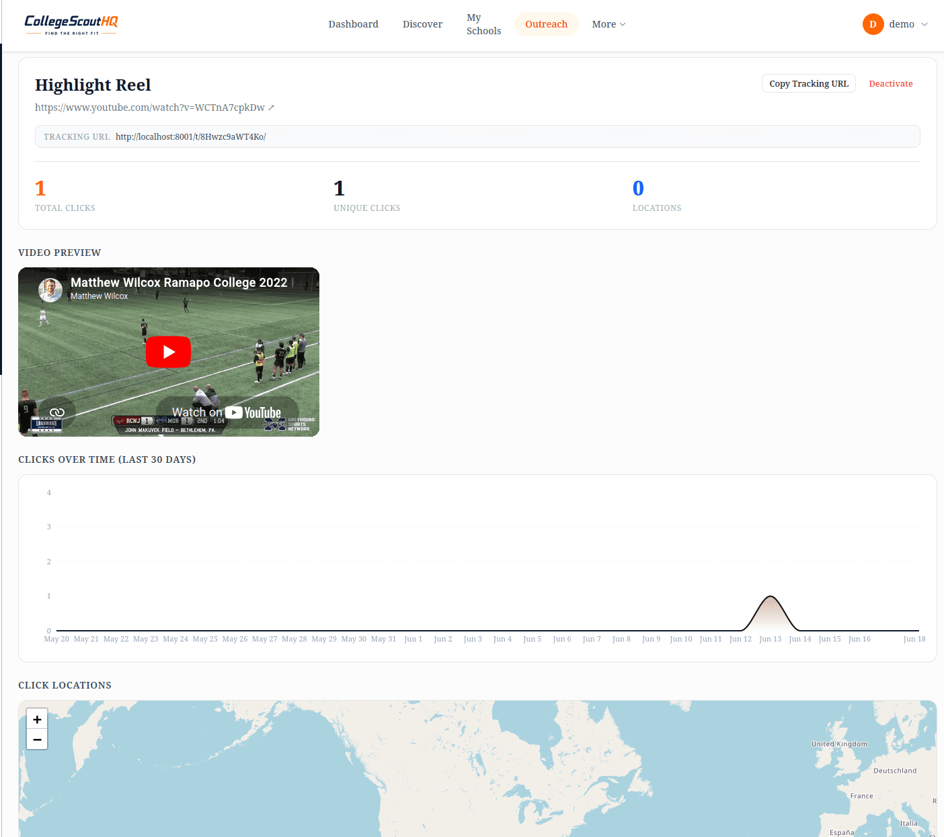The image size is (944, 837).
Task: Click Matthew Wilcox channel avatar
Action: coord(50,290)
